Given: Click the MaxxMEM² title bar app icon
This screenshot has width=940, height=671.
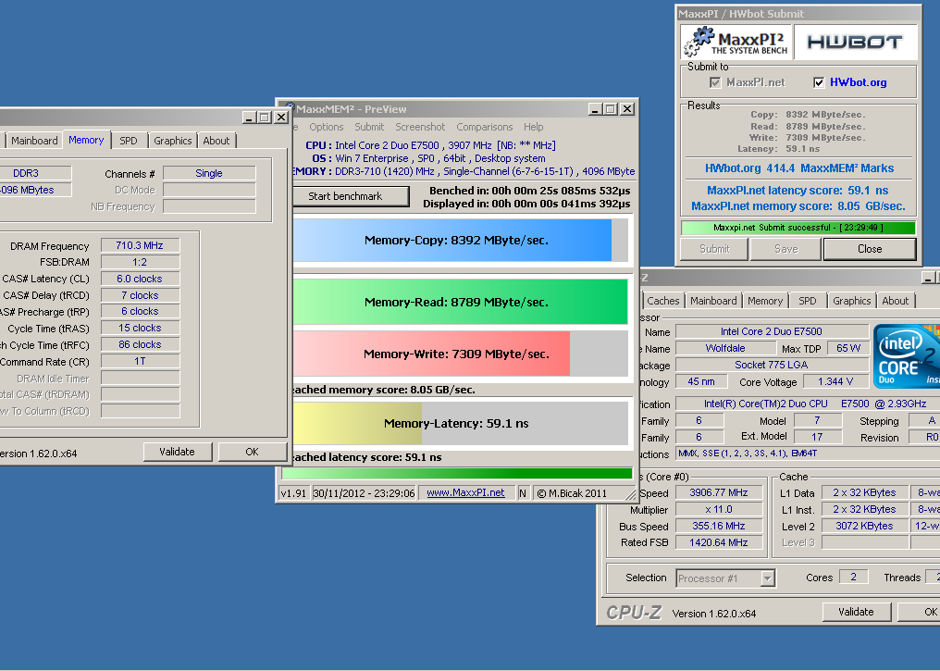Looking at the screenshot, I should click(x=289, y=108).
